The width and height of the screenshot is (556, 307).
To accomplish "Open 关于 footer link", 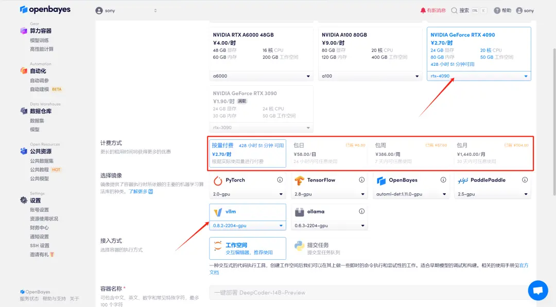I will (x=75, y=299).
